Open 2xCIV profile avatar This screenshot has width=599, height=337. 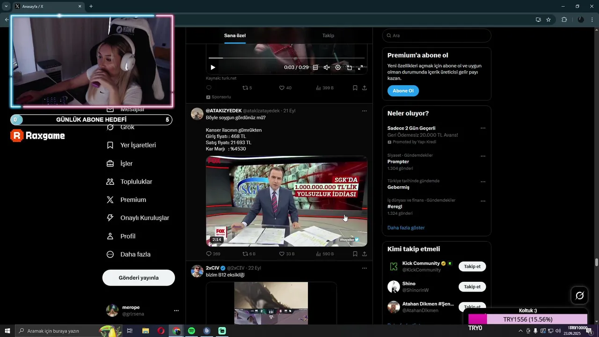197,271
